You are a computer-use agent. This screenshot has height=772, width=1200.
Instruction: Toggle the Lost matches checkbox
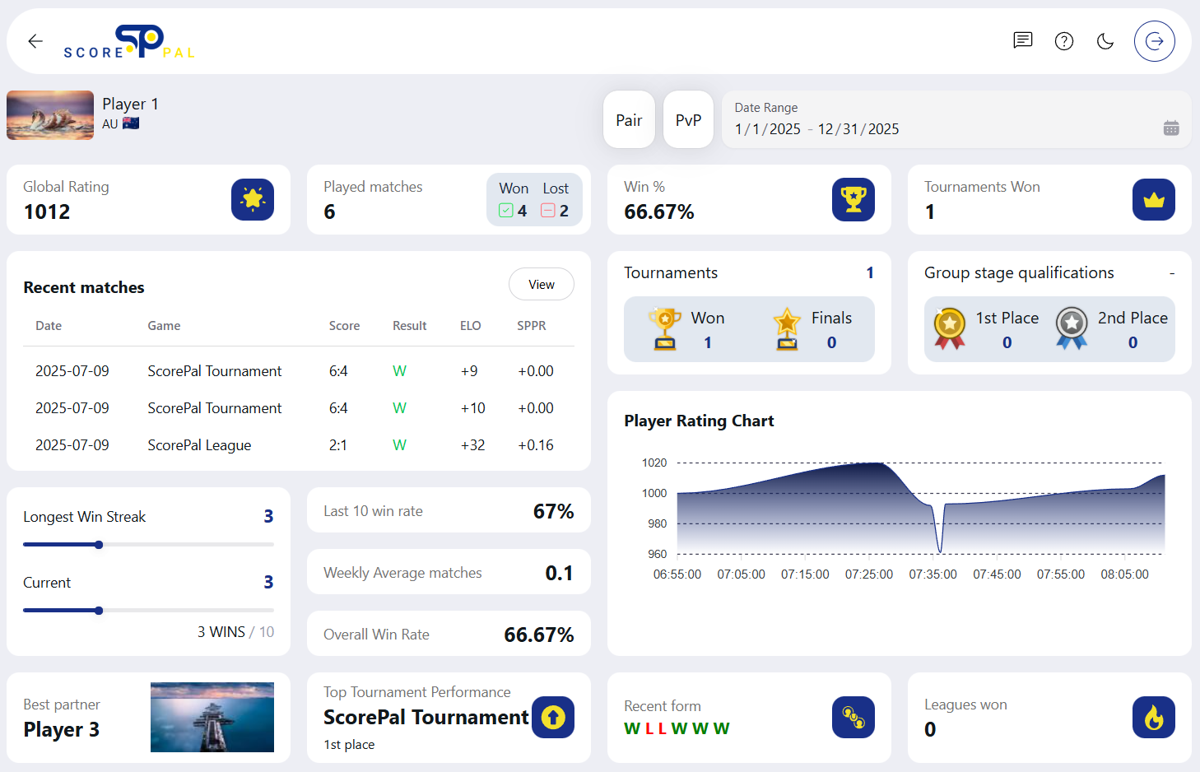tap(548, 211)
